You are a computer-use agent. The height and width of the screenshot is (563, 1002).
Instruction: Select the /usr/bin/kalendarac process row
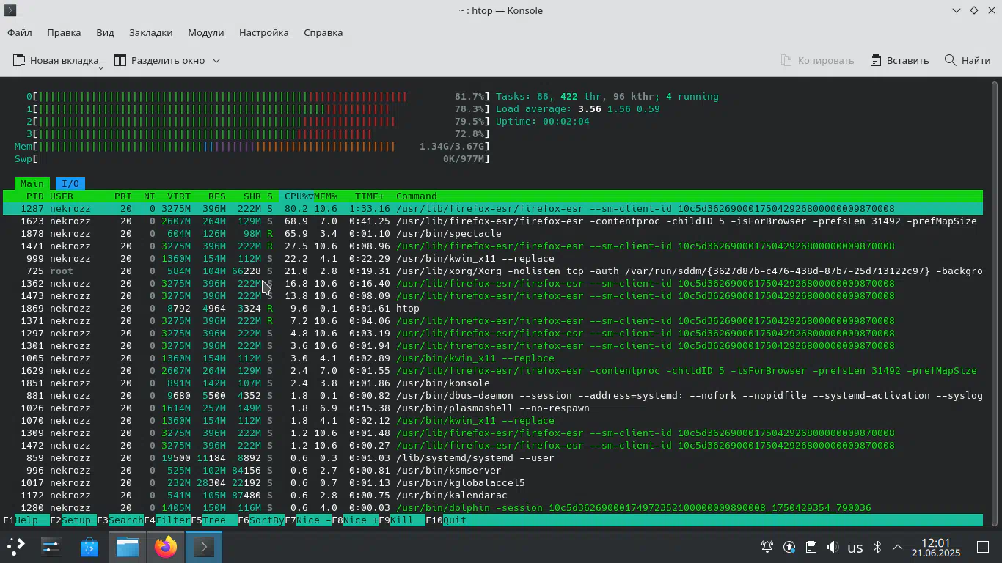tap(493, 495)
